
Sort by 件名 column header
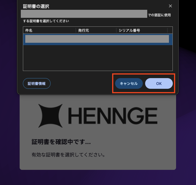point(49,30)
